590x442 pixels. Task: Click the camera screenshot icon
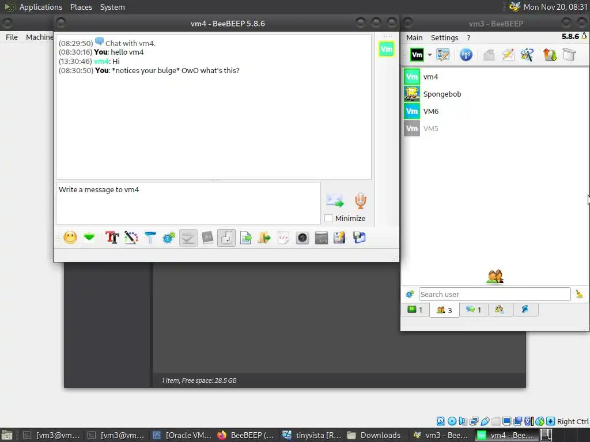click(x=302, y=238)
